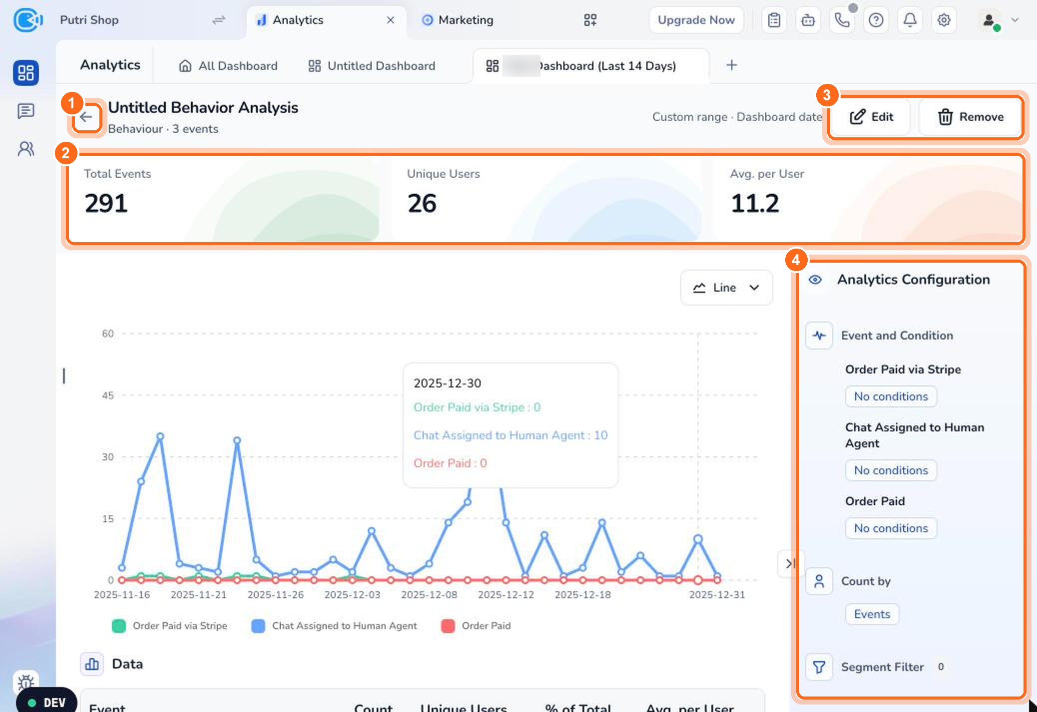The image size is (1037, 712).
Task: Switch to the Marketing app tab
Action: point(458,20)
